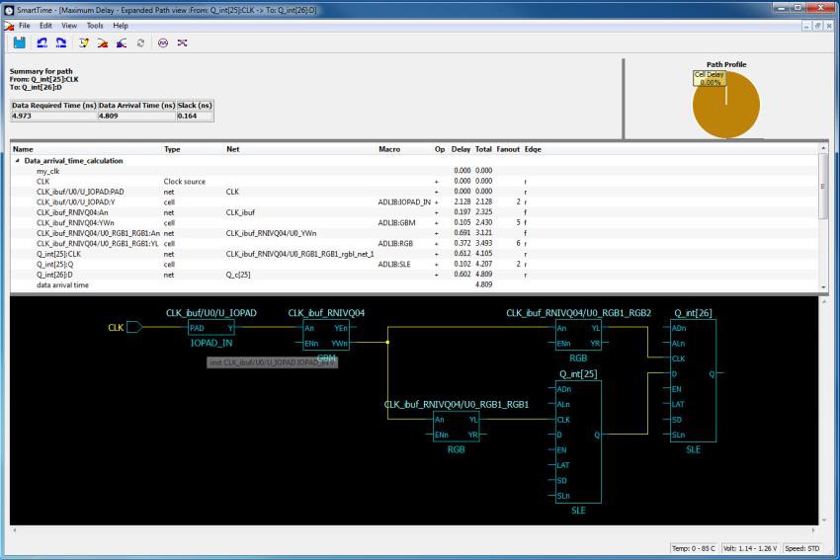This screenshot has height=560, width=840.
Task: Click the IOPAD_IN block in the schematic
Action: (210, 329)
